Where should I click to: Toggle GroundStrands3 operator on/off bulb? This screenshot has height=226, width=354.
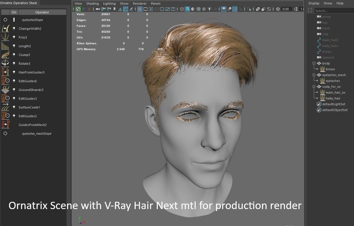point(14,90)
